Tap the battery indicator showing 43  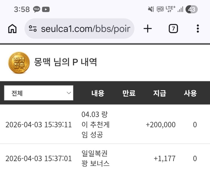(x=191, y=10)
